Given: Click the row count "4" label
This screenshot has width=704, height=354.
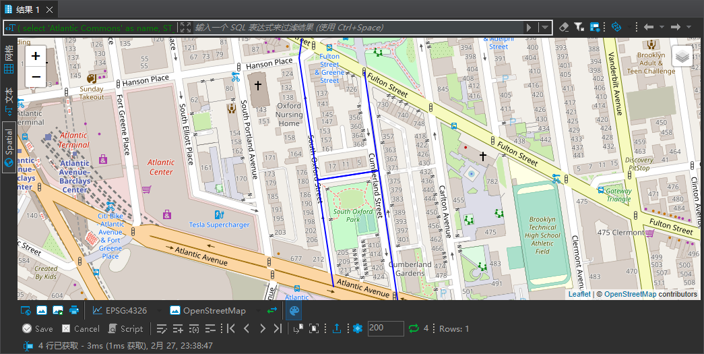Looking at the screenshot, I should point(426,329).
